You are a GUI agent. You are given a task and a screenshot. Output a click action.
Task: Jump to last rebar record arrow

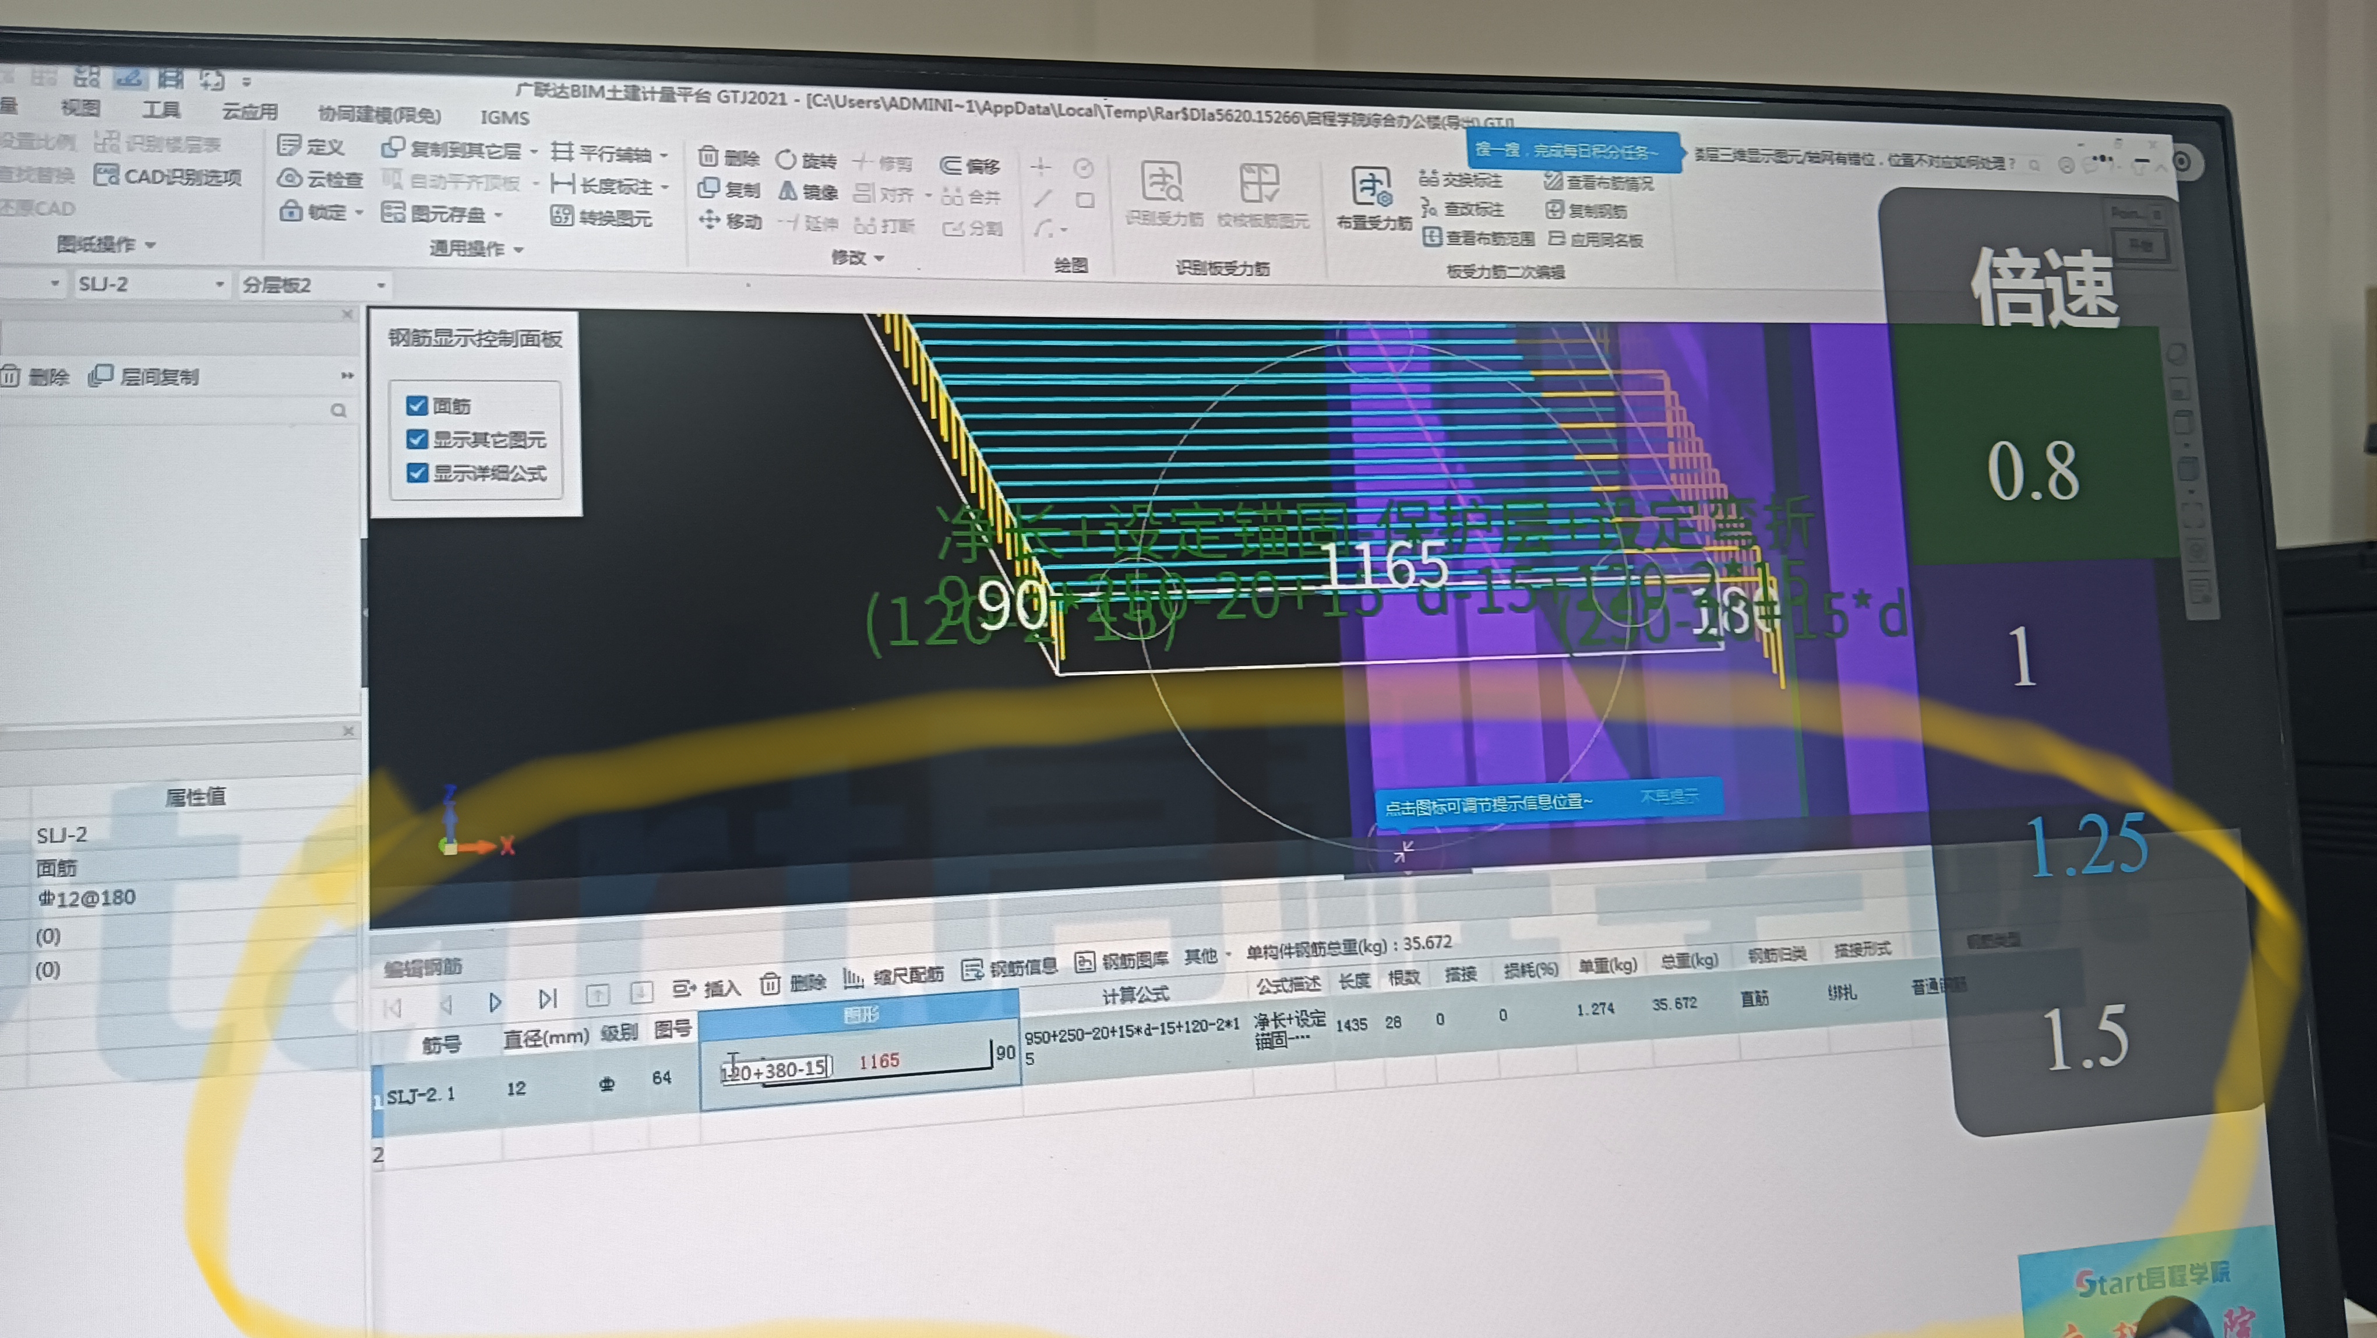point(548,998)
